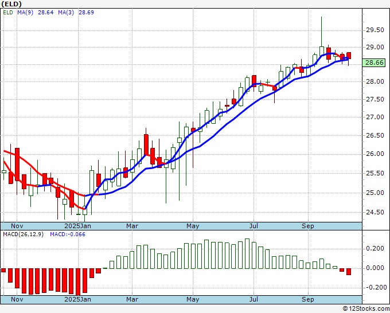Click the 0.000 MACD axis label
The image size is (390, 313).
click(x=375, y=268)
